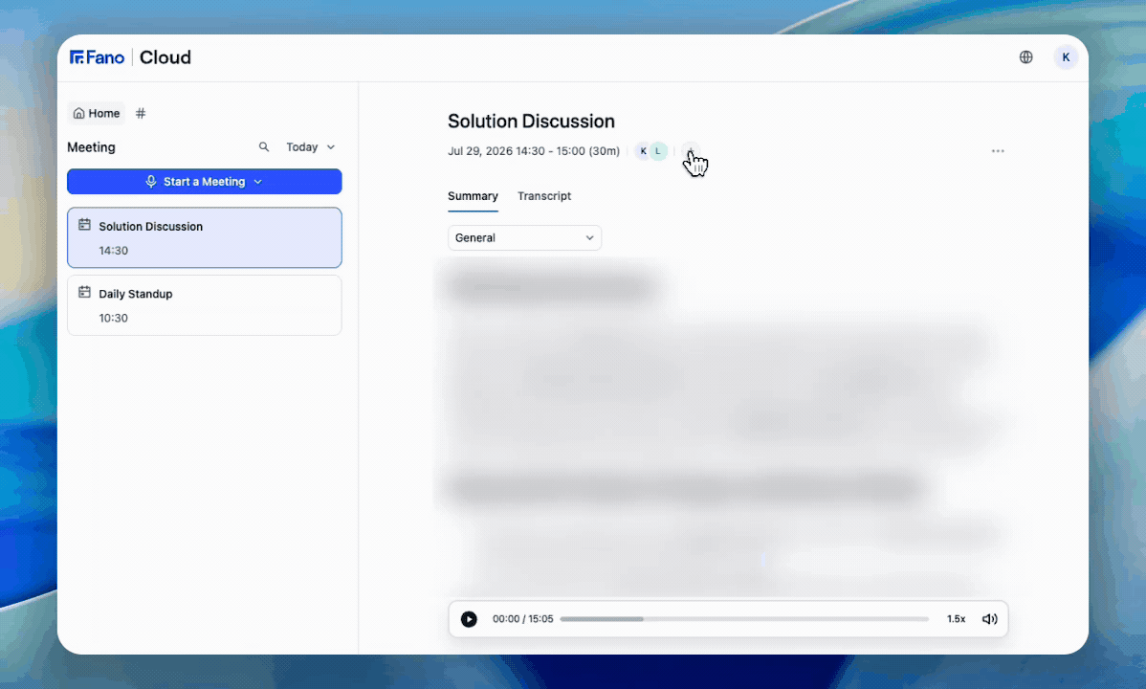
Task: Play the meeting recording
Action: click(x=469, y=619)
